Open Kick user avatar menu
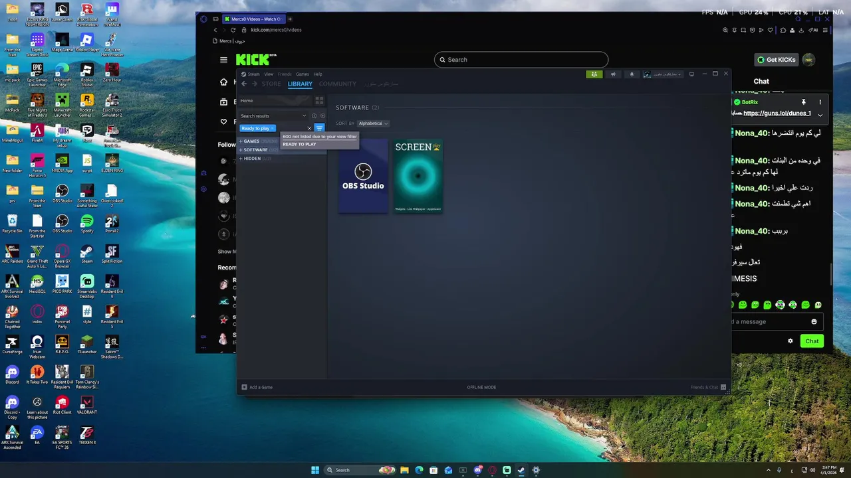 pos(809,60)
